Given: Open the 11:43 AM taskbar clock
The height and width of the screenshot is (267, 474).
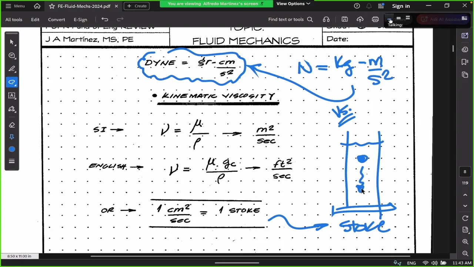Looking at the screenshot, I should 462,263.
